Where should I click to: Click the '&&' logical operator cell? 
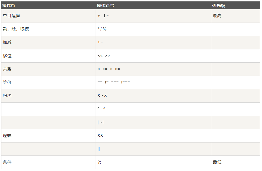[x=153, y=136]
